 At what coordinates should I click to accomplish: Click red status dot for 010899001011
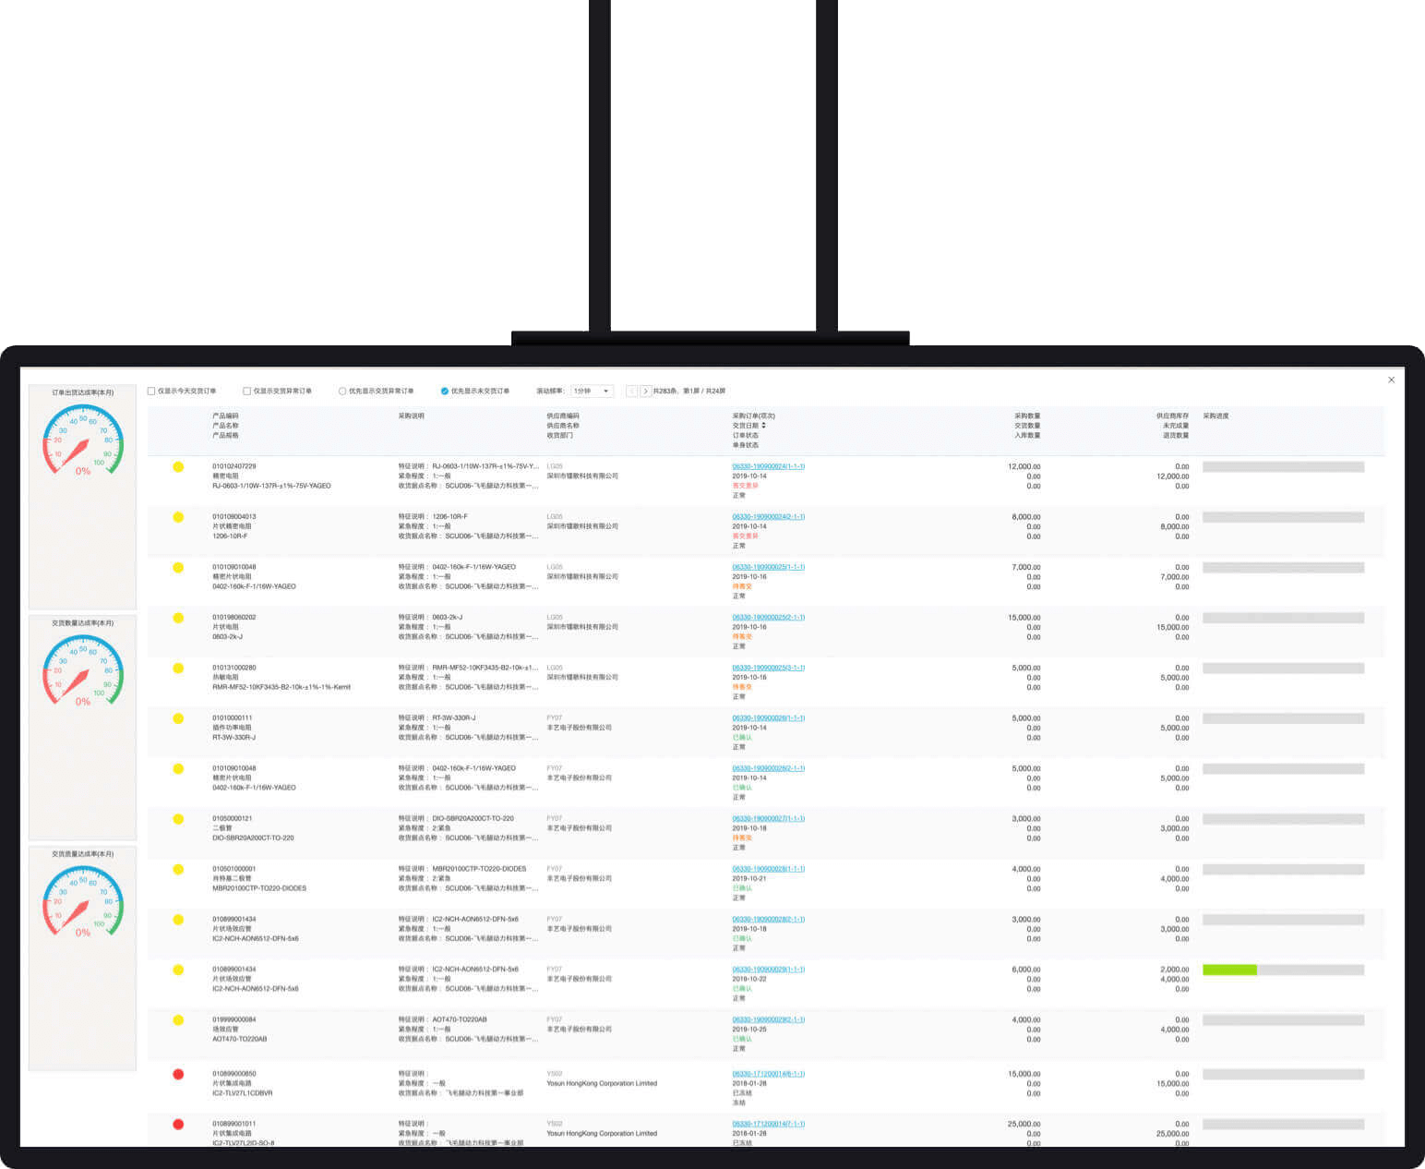point(178,1125)
